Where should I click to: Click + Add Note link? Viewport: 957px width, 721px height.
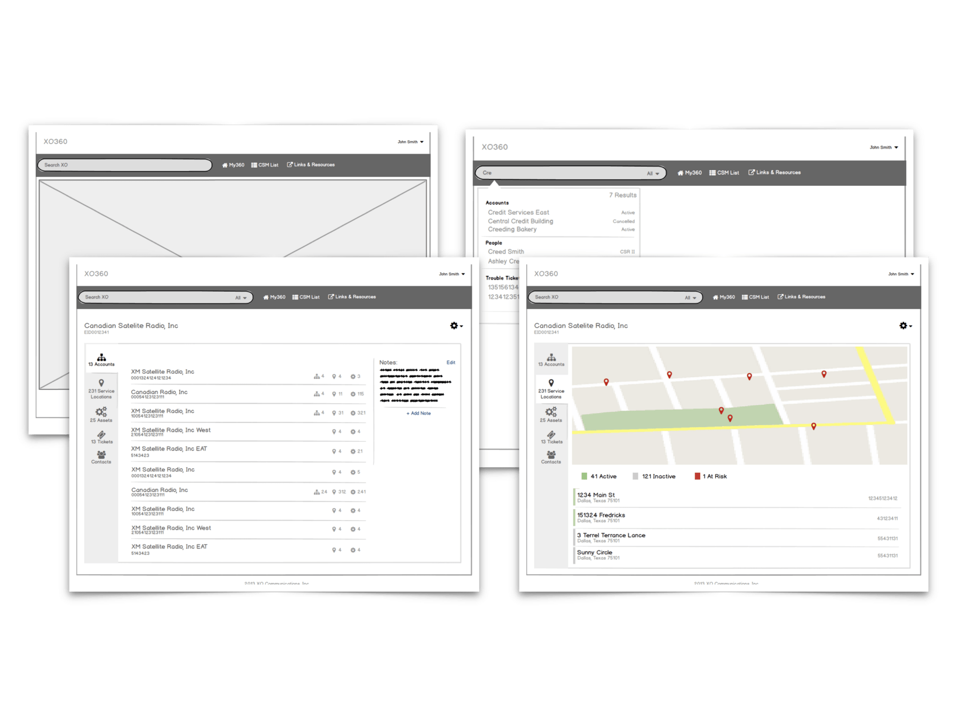(x=418, y=413)
